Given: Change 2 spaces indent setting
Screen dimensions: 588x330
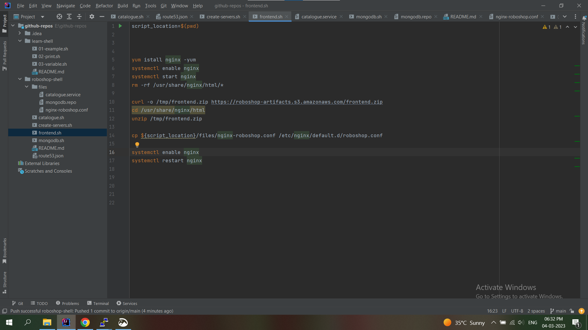Looking at the screenshot, I should pos(536,311).
